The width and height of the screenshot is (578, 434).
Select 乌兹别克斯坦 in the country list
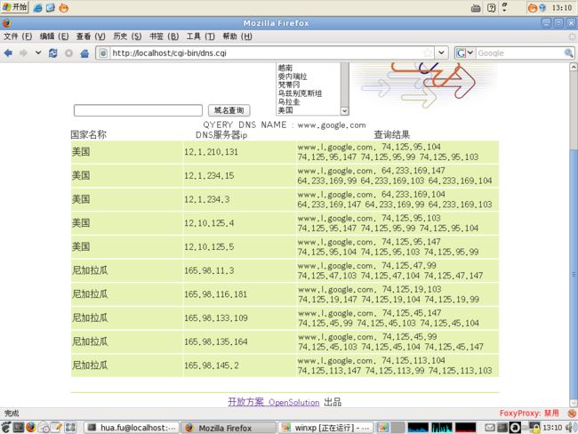coord(300,93)
